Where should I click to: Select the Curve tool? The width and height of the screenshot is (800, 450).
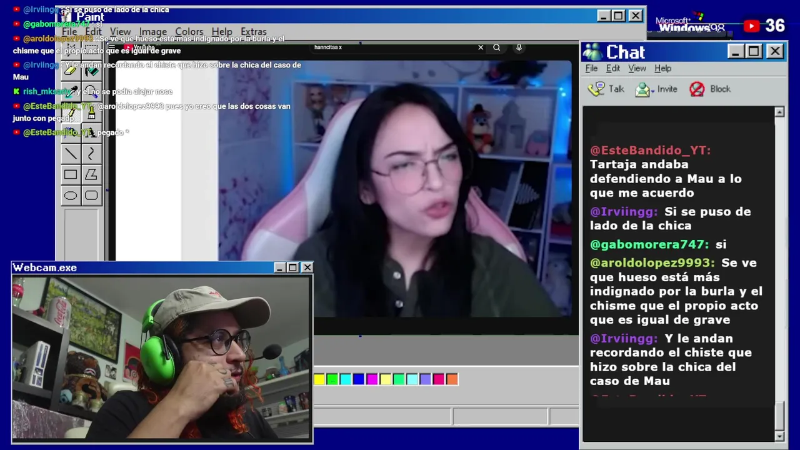pos(92,154)
